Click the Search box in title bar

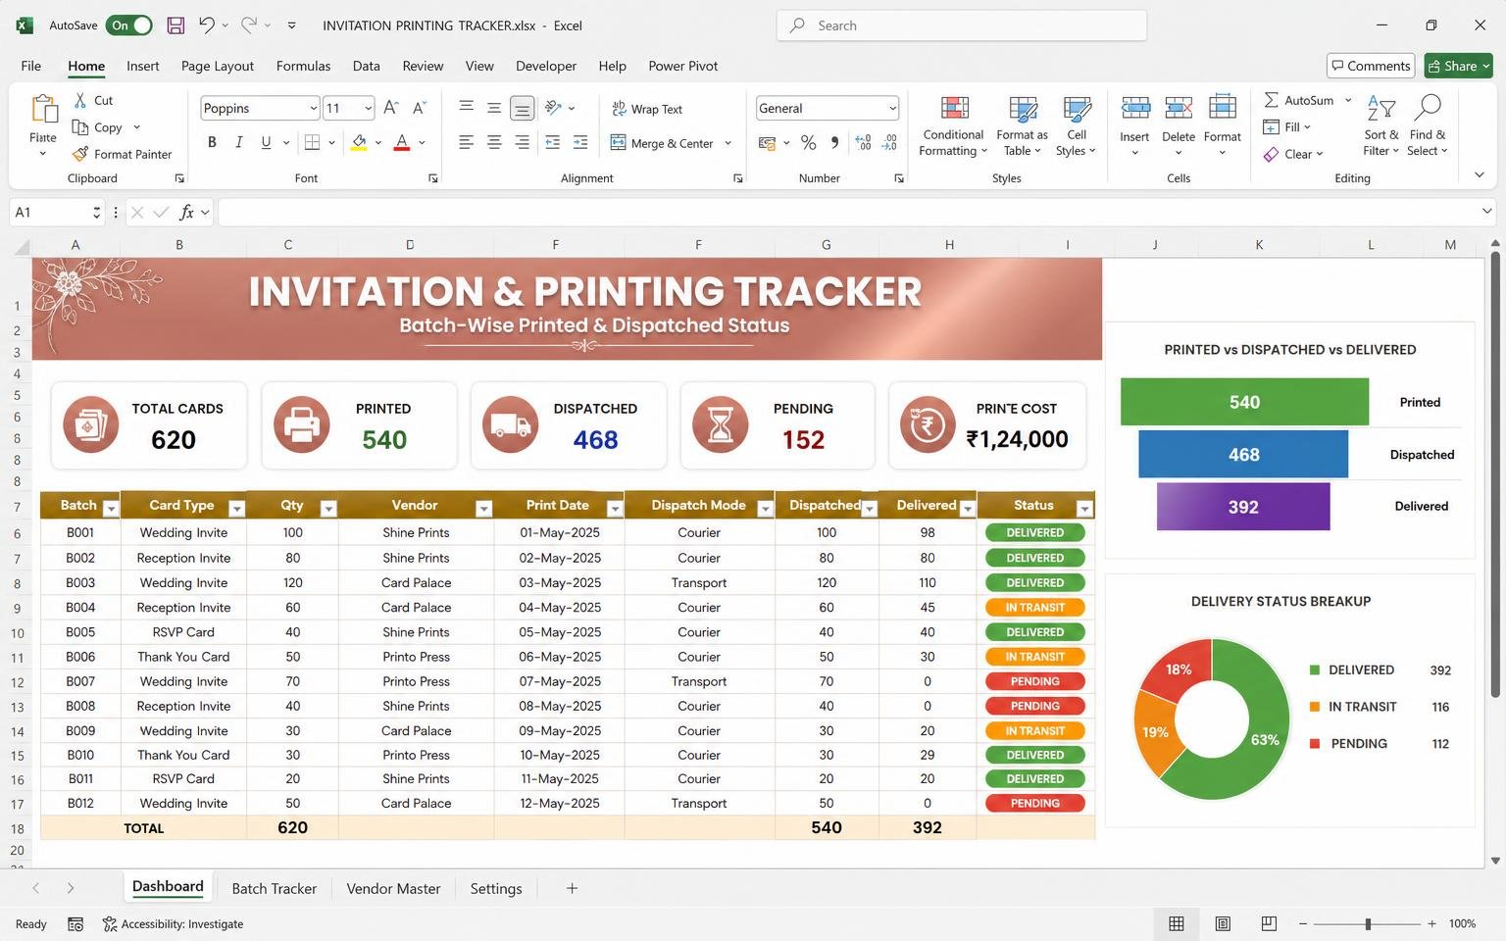[x=962, y=25]
